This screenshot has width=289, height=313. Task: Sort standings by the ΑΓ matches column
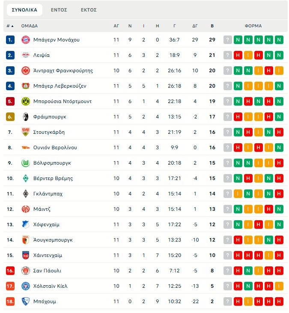click(x=116, y=26)
